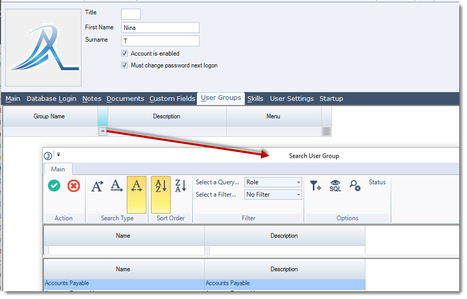
Task: Select the Main ribbon tab in Search User Group
Action: point(58,169)
